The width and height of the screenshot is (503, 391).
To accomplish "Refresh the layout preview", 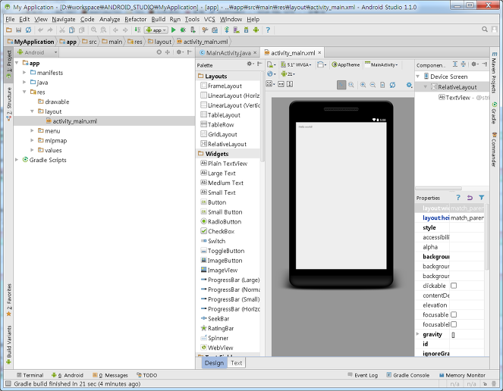I will pos(392,85).
